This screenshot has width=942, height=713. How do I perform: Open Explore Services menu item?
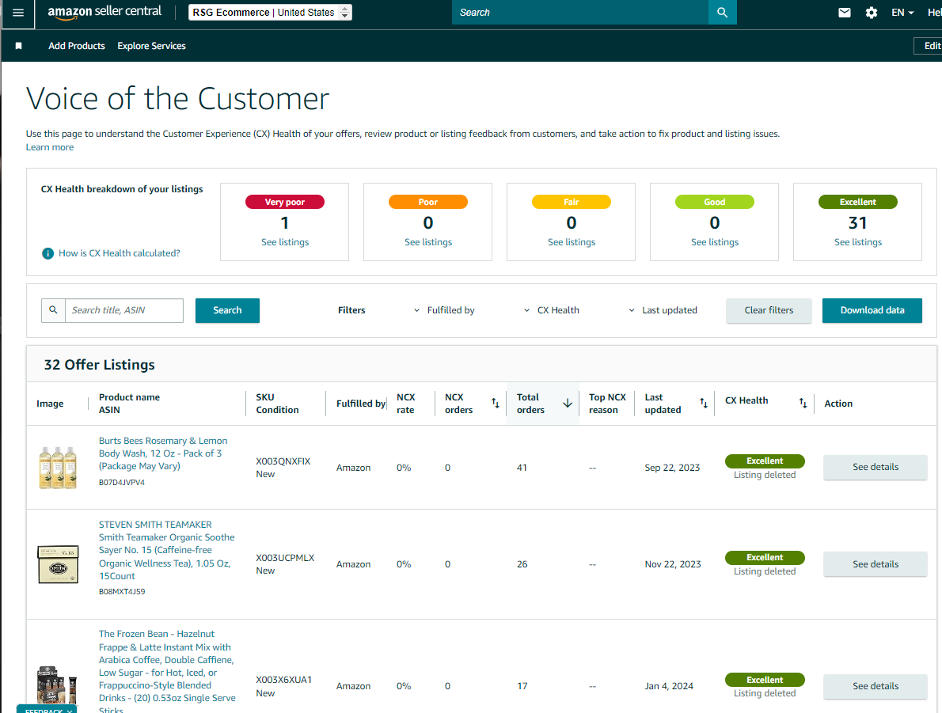point(151,46)
